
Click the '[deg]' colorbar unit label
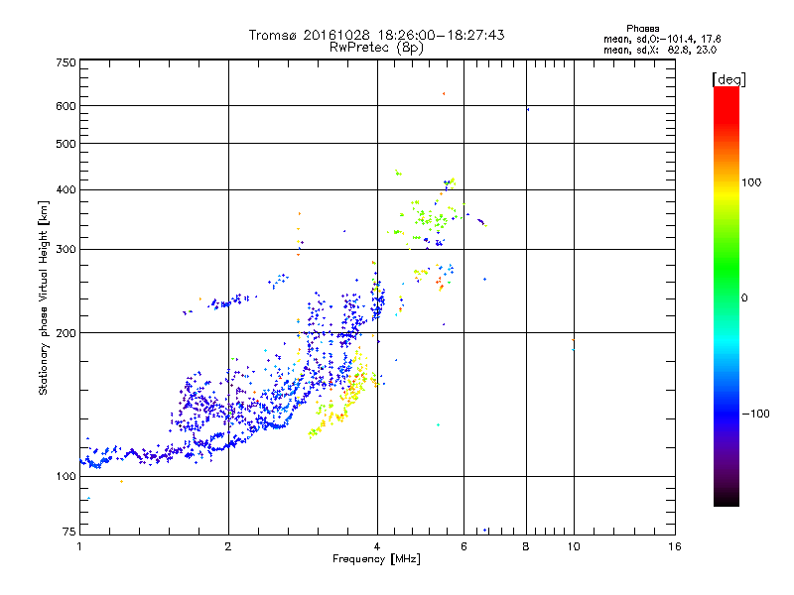pos(728,79)
